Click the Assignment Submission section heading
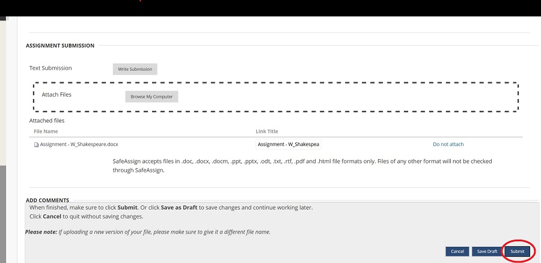The height and width of the screenshot is (263, 541). pyautogui.click(x=60, y=46)
